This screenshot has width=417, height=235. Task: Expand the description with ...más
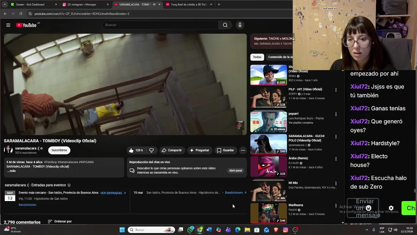11,171
